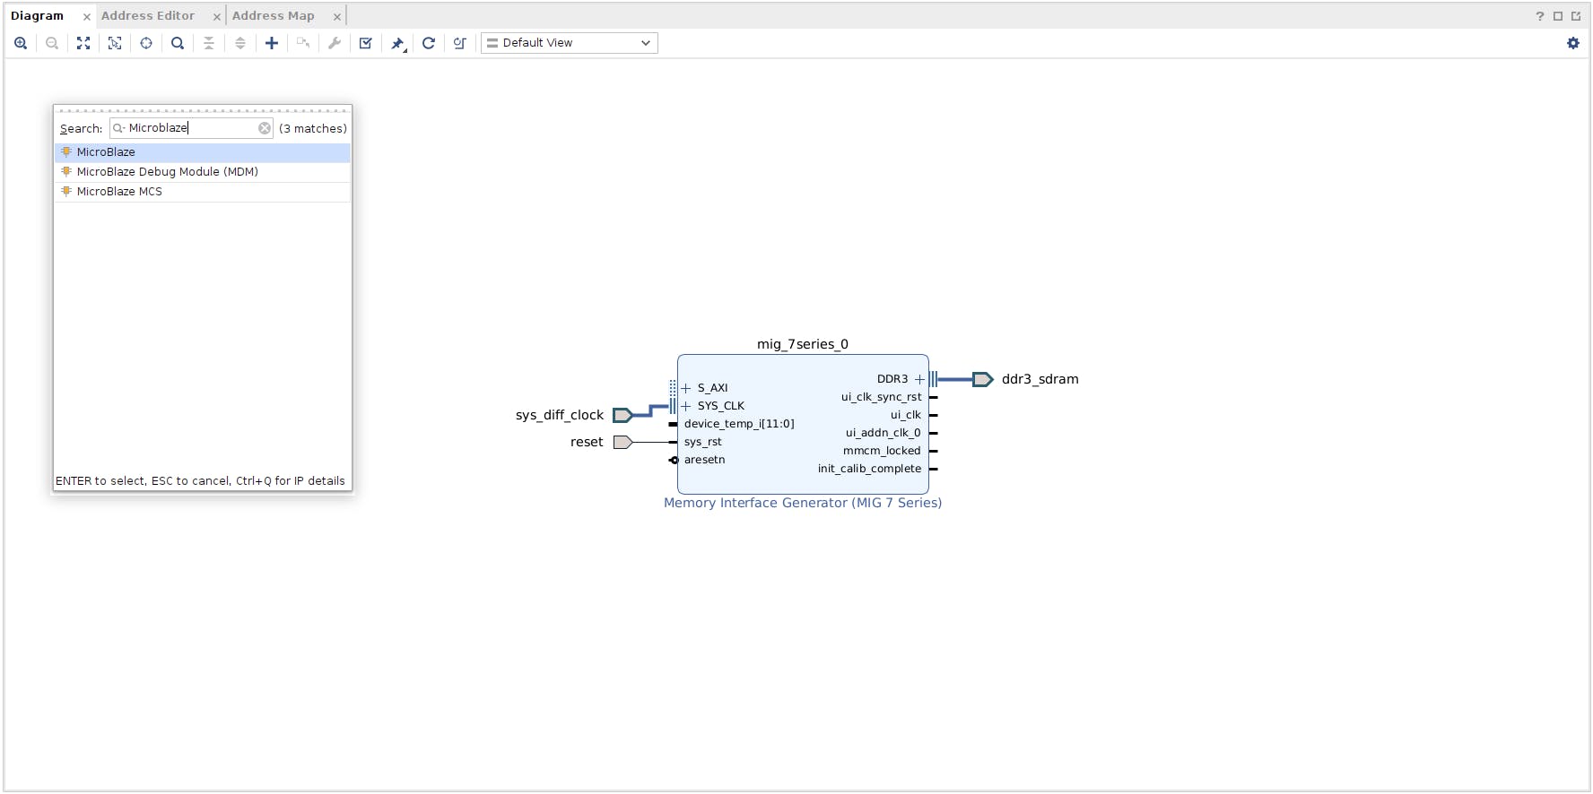The width and height of the screenshot is (1593, 794).
Task: Click the Make External connection icon
Action: [x=303, y=43]
